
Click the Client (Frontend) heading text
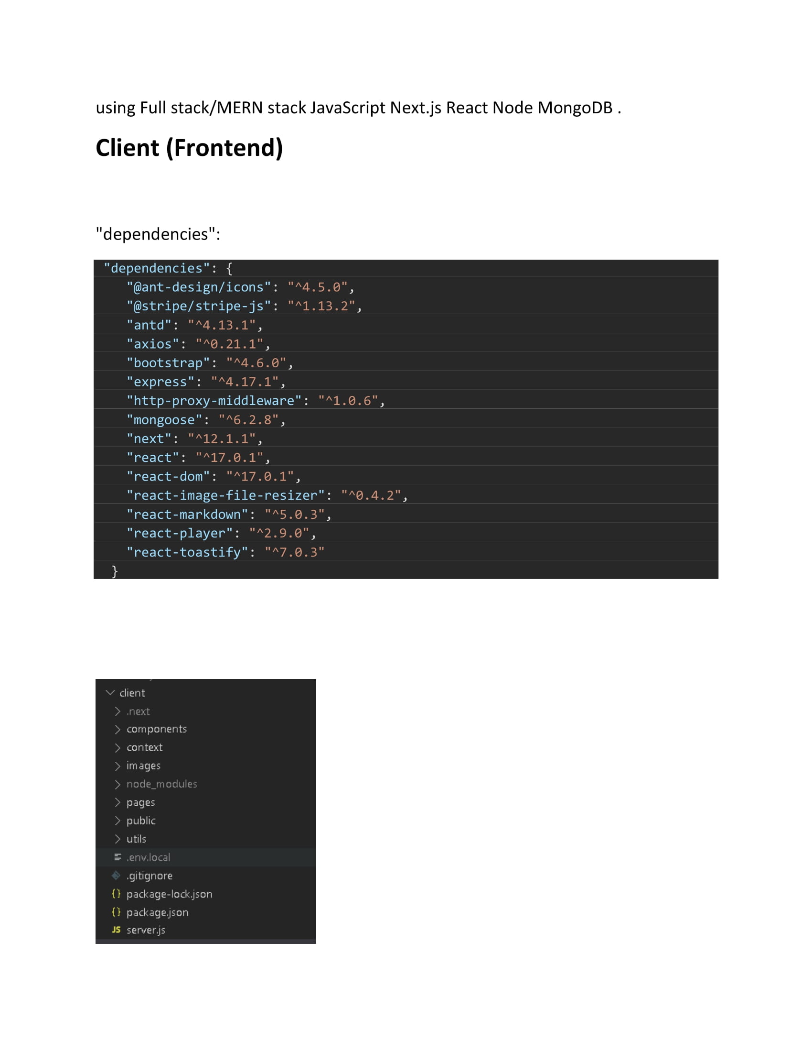[189, 148]
